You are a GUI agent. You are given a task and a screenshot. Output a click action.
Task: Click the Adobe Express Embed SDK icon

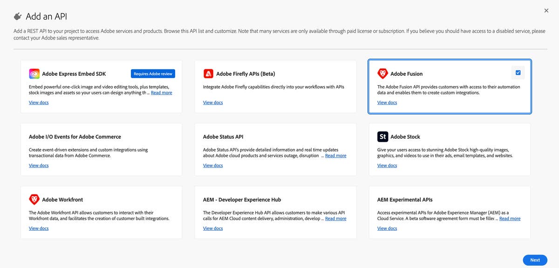click(34, 74)
